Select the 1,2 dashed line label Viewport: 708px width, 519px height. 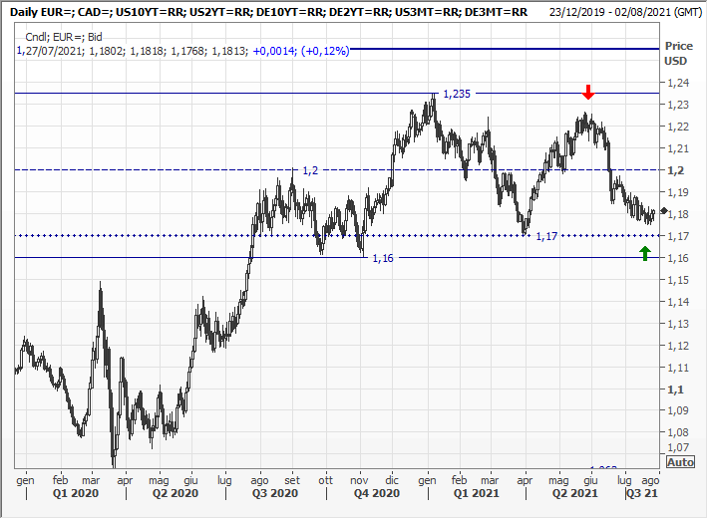(x=309, y=171)
